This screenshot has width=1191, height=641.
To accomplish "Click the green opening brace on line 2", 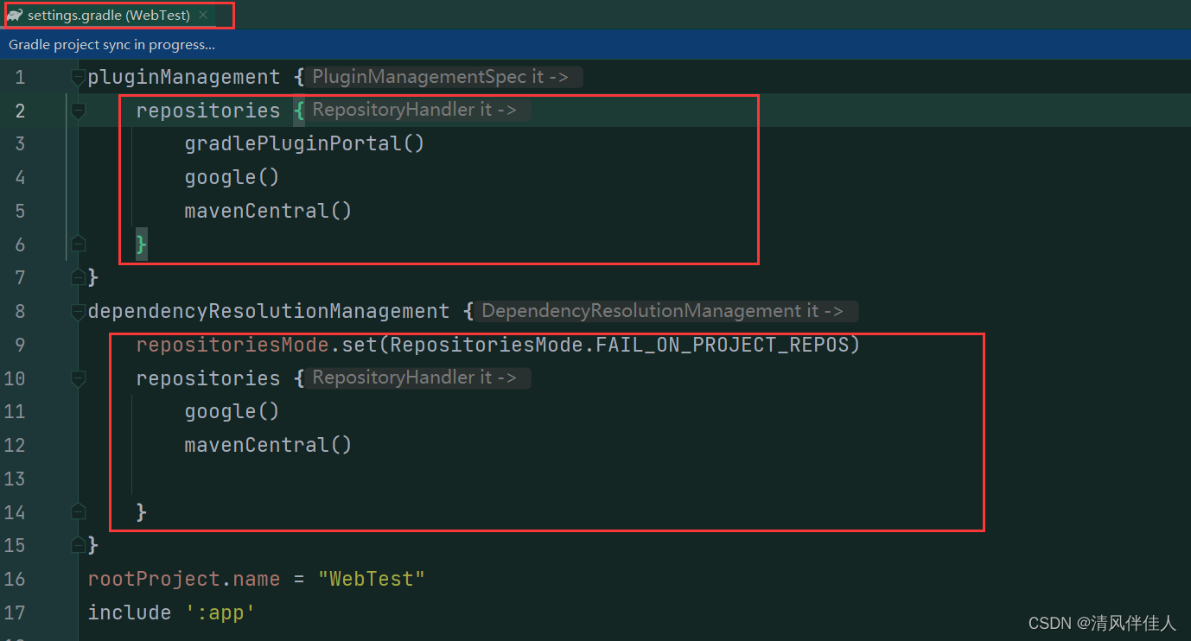I will click(299, 111).
